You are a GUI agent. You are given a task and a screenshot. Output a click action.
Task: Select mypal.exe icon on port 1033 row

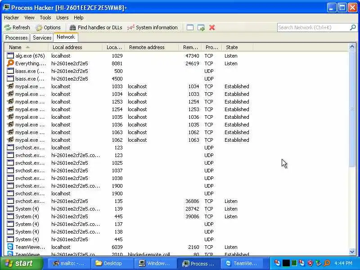10,86
